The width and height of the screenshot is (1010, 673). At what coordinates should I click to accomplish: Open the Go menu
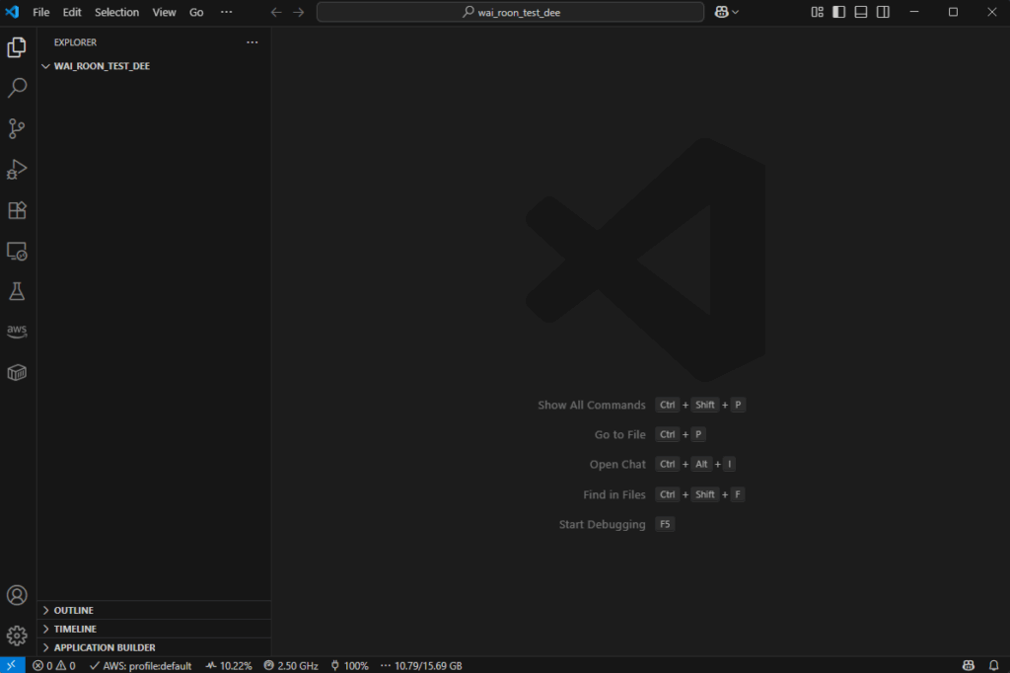pyautogui.click(x=196, y=12)
